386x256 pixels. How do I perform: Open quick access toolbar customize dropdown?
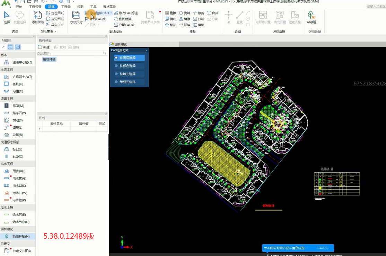(73, 1)
